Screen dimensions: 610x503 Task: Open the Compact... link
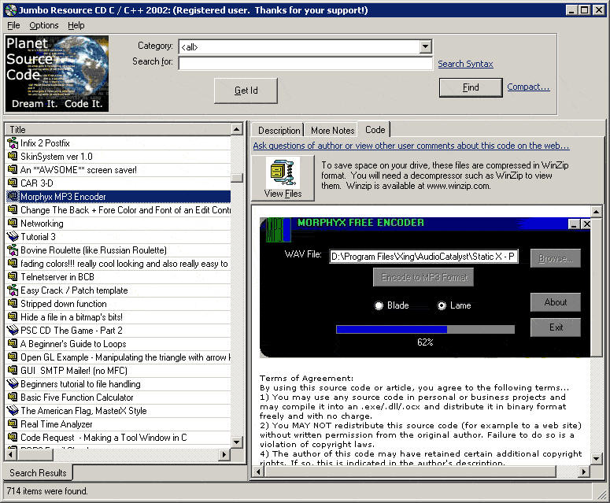click(x=528, y=87)
